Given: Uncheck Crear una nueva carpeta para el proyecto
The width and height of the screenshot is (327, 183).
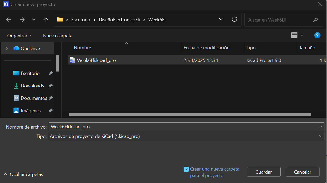Looking at the screenshot, I should (x=186, y=169).
